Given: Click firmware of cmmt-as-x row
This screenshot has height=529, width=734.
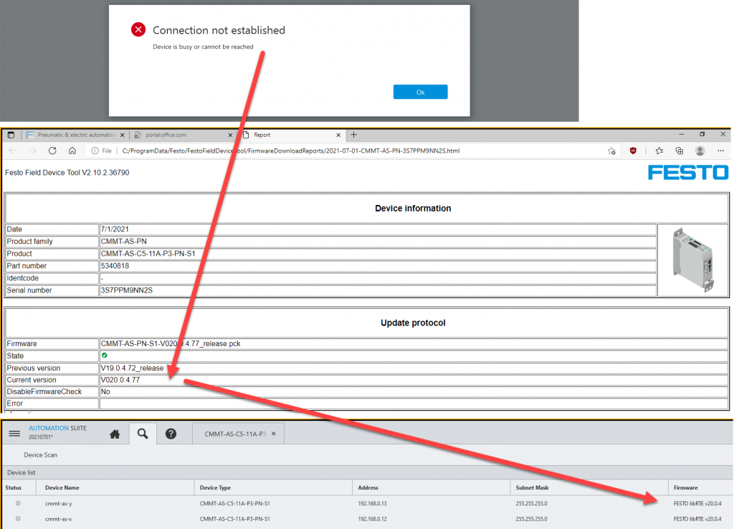Looking at the screenshot, I should tap(697, 519).
